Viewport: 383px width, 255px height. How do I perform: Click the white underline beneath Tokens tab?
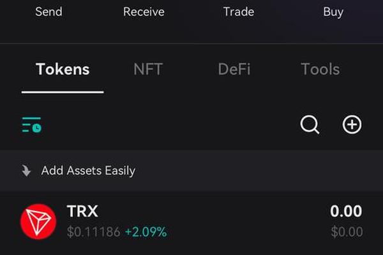63,92
